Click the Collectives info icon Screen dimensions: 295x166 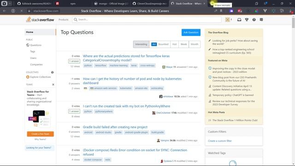point(52,72)
